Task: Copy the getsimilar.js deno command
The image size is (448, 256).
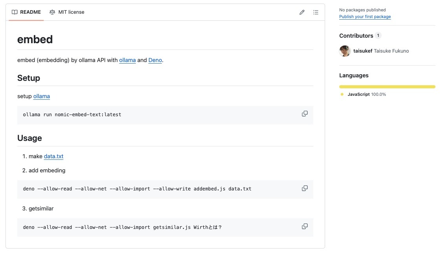Action: 305,227
